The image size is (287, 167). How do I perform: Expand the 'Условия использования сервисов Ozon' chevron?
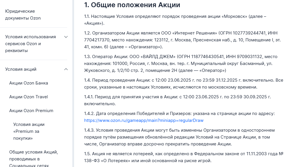66,37
